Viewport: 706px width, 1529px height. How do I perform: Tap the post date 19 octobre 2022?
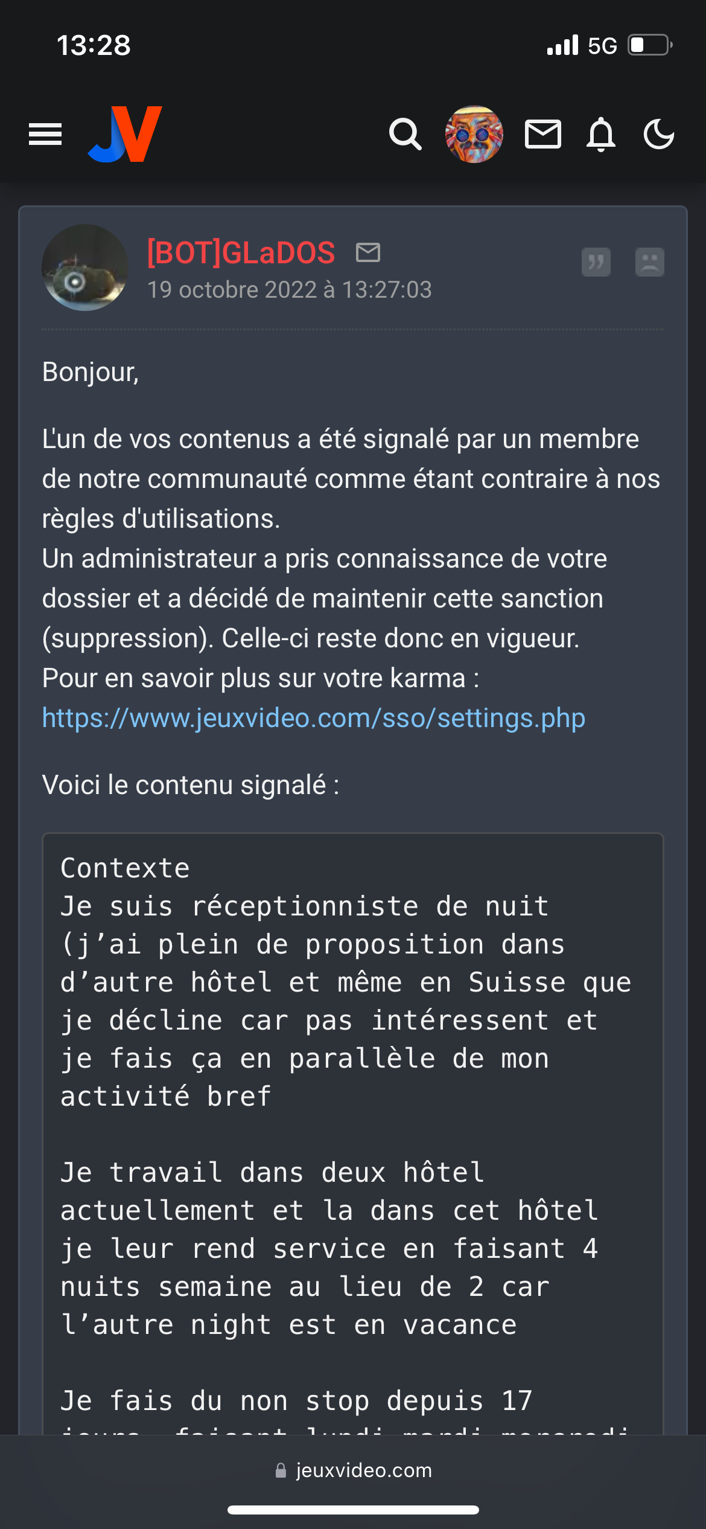tap(290, 290)
